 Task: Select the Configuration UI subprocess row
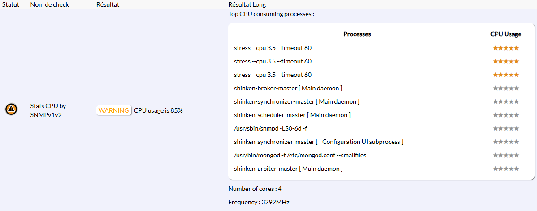click(x=318, y=142)
